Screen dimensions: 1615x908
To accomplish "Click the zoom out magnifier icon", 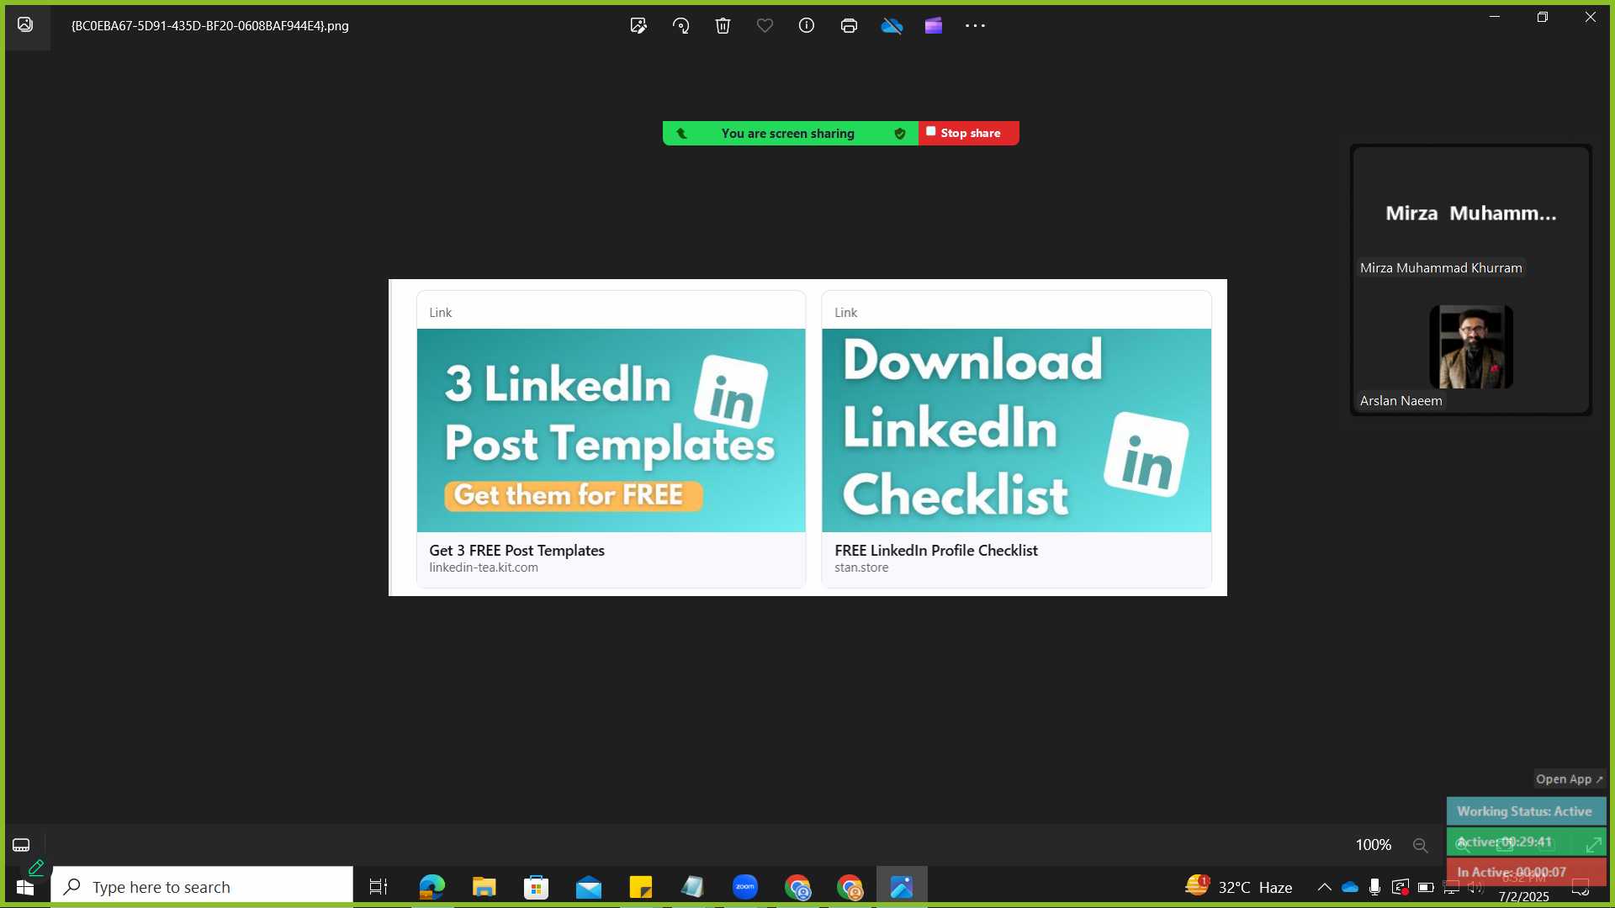I will [1421, 846].
